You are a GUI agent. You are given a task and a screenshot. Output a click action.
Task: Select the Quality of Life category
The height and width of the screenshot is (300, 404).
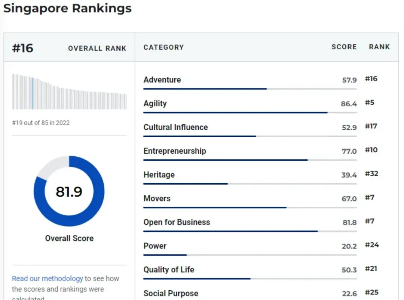pyautogui.click(x=169, y=270)
